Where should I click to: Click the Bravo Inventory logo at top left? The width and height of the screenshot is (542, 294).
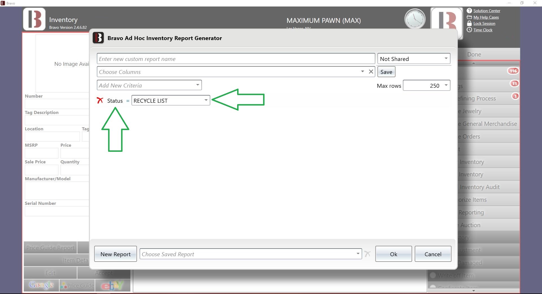(x=34, y=19)
